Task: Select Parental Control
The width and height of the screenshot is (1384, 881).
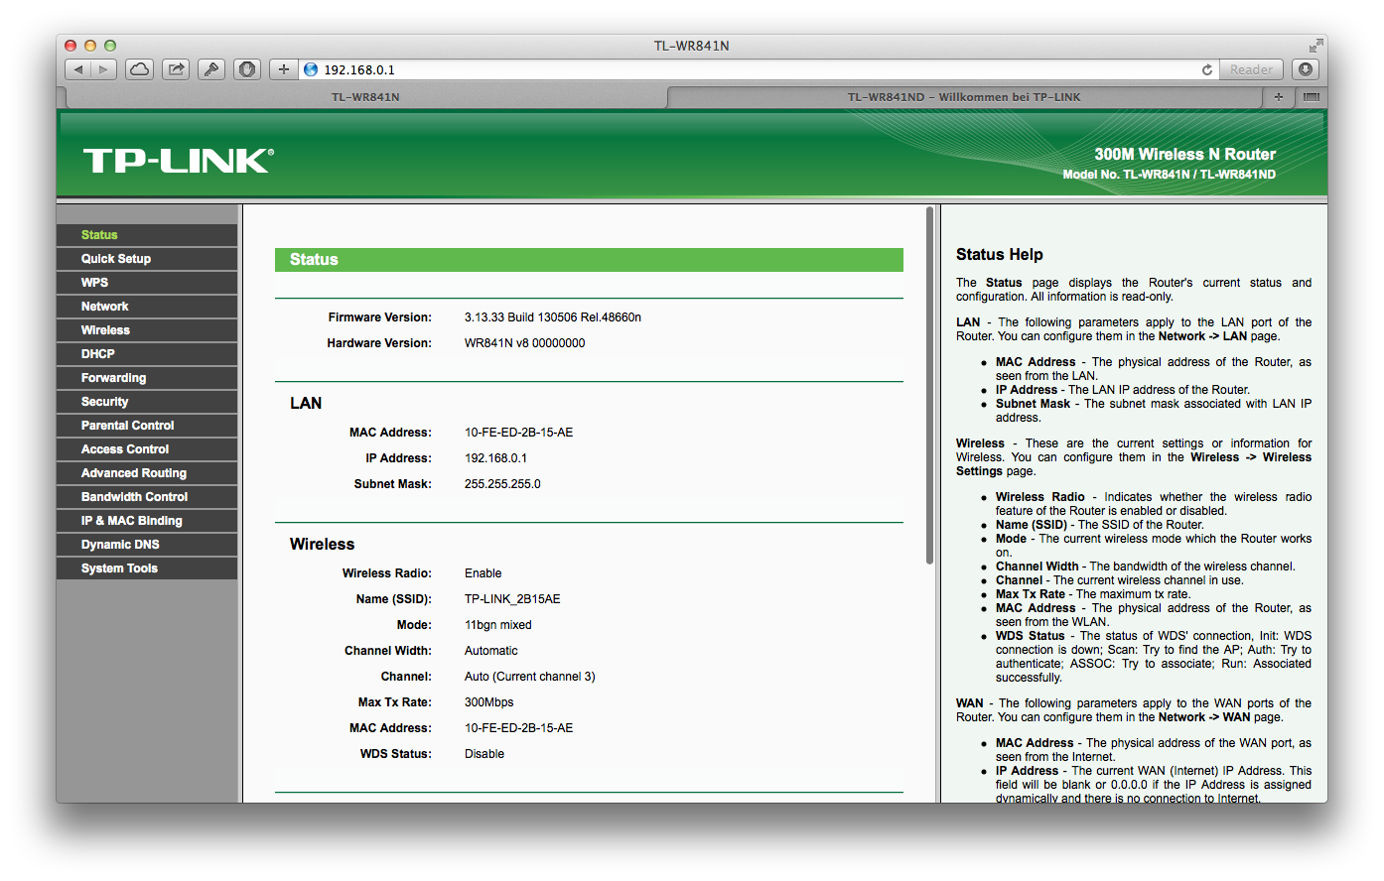Action: (x=147, y=426)
